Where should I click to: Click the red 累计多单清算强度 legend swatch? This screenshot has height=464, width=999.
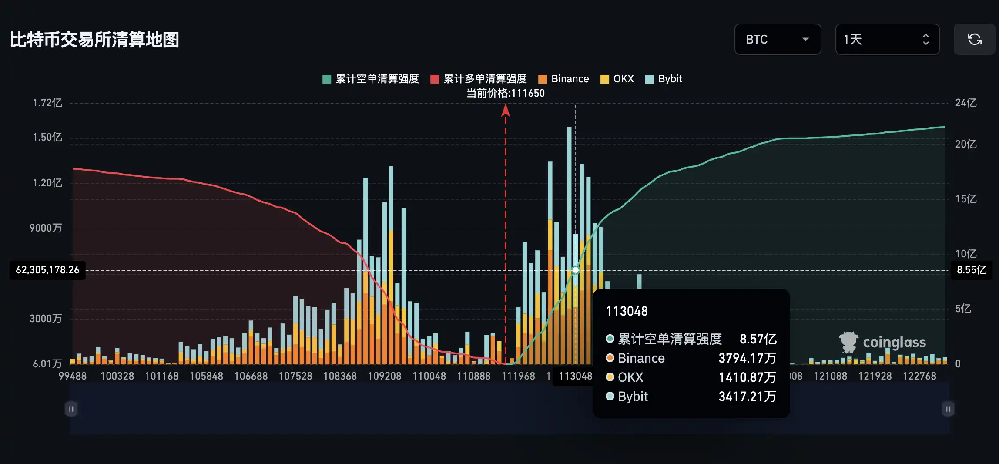[x=435, y=79]
